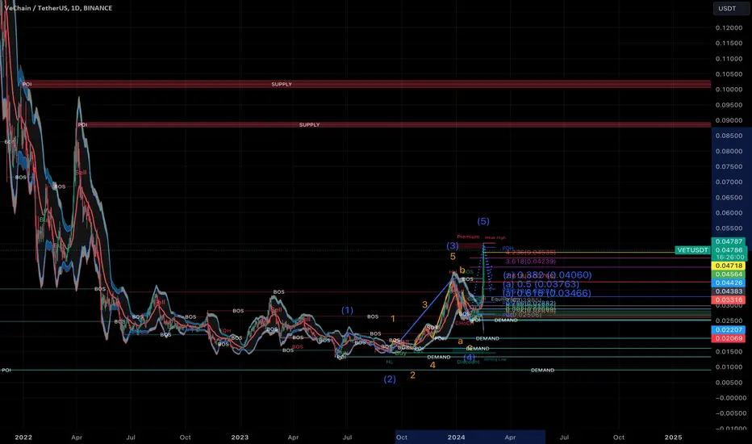Click the orange wave 4 label
The height and width of the screenshot is (444, 752).
(x=432, y=365)
